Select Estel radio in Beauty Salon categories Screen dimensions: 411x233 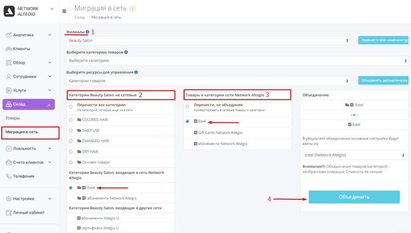pyautogui.click(x=71, y=188)
